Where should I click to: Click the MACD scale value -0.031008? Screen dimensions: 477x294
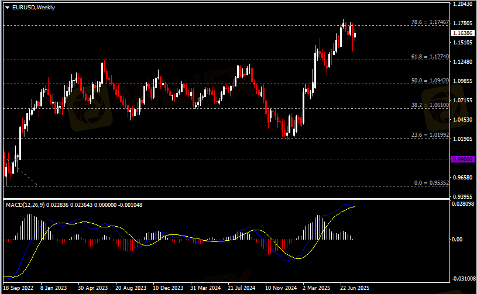(462, 278)
